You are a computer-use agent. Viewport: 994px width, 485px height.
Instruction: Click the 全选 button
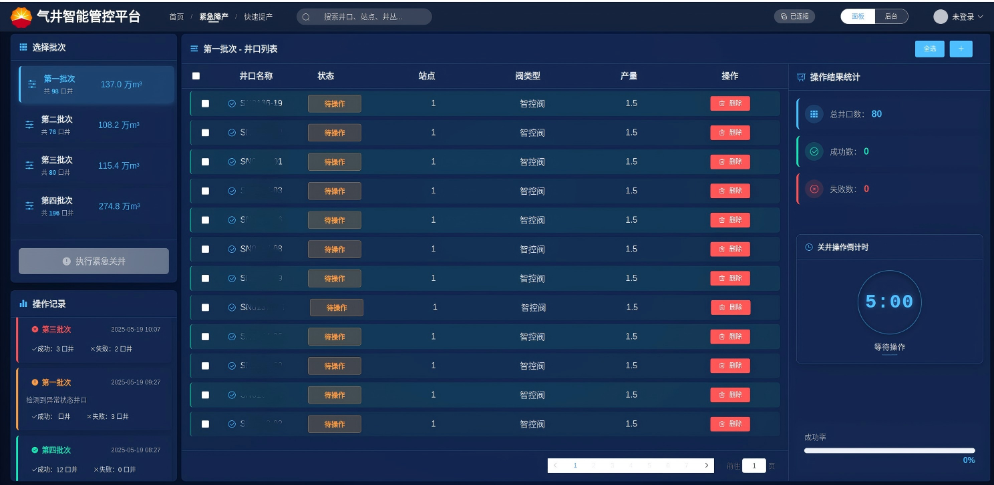[x=929, y=49]
